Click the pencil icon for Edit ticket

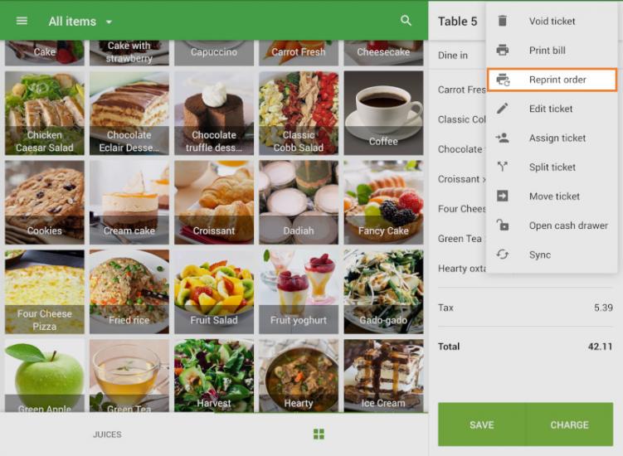pos(502,109)
